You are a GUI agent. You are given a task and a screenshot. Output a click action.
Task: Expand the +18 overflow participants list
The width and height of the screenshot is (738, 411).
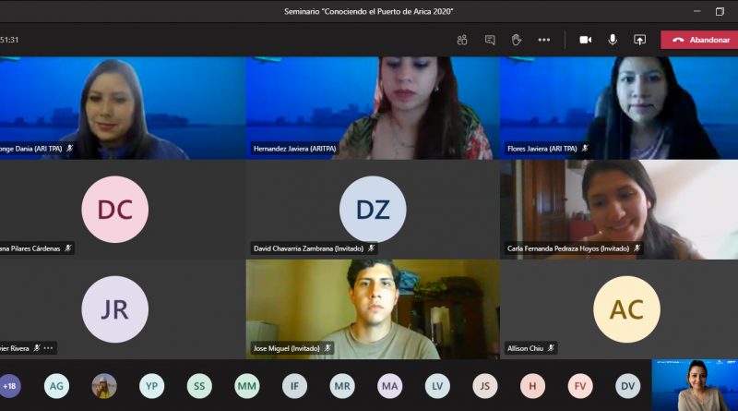(10, 386)
